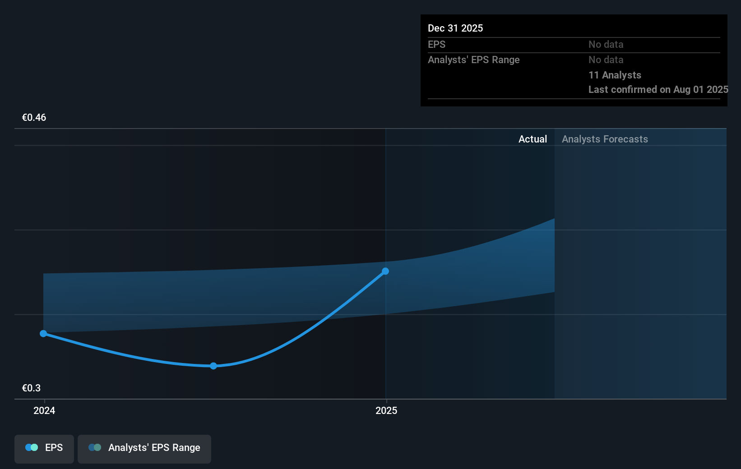Click Last confirmed on Aug 01 2025 text

[x=658, y=89]
